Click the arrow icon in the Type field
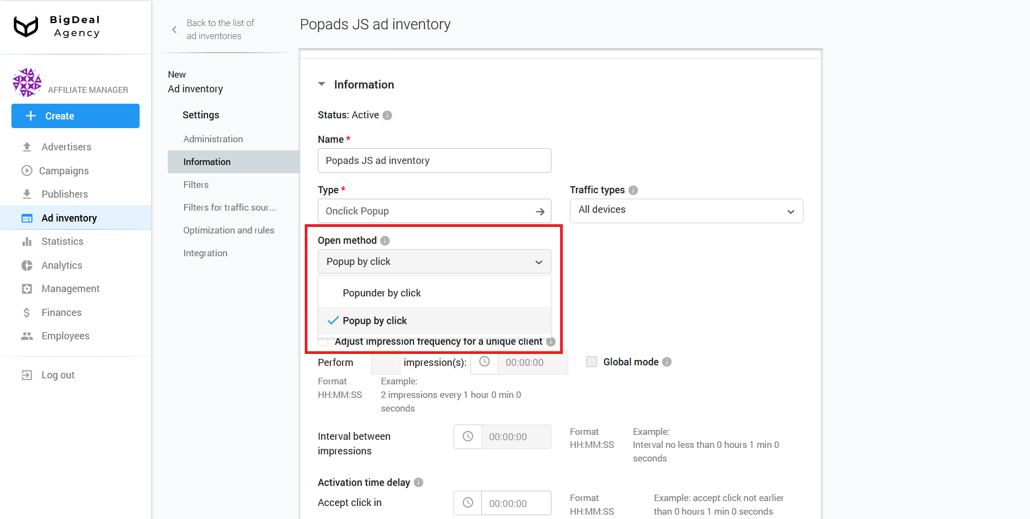 540,211
